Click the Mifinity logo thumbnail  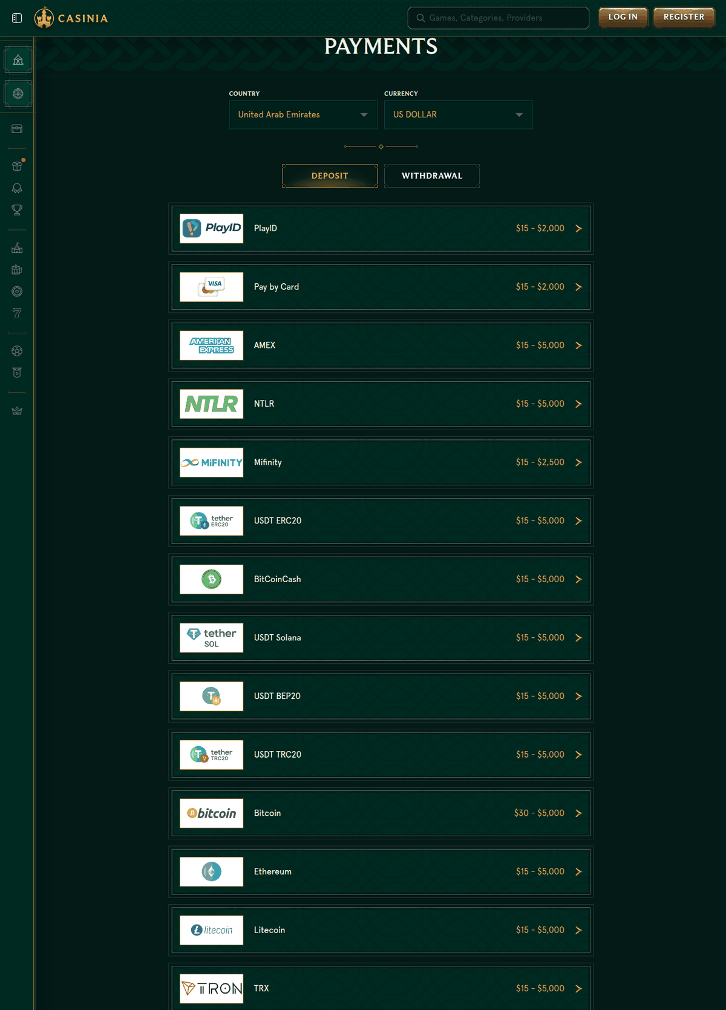pyautogui.click(x=212, y=462)
